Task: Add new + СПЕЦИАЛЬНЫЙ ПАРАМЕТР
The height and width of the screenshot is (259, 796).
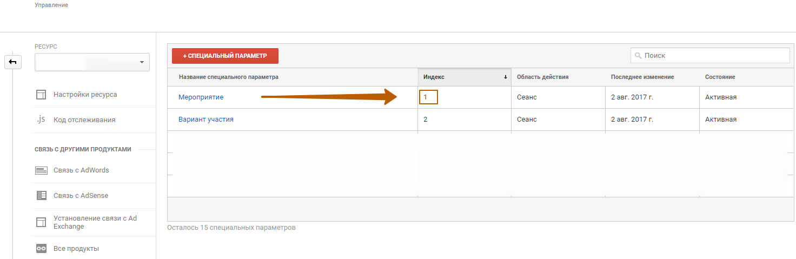Action: point(225,56)
